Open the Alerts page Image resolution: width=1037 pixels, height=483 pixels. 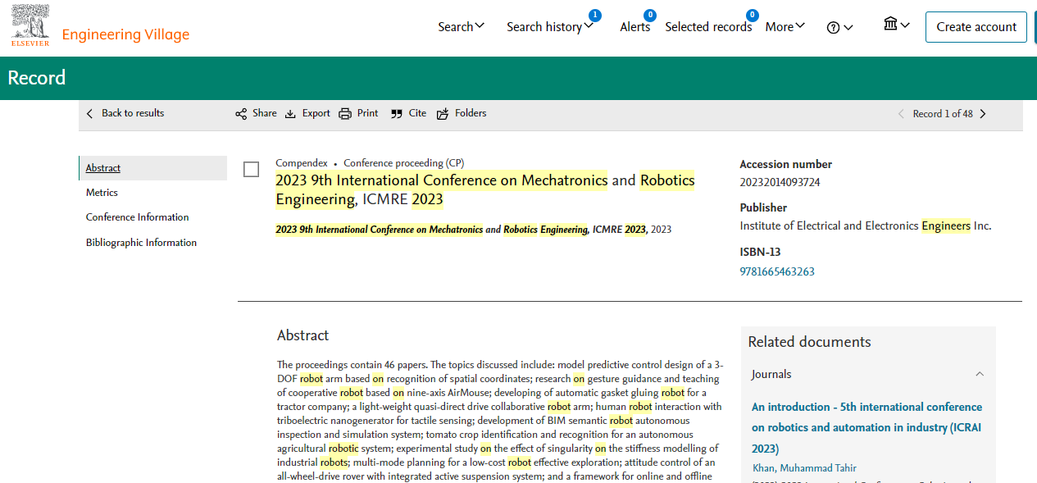click(635, 27)
